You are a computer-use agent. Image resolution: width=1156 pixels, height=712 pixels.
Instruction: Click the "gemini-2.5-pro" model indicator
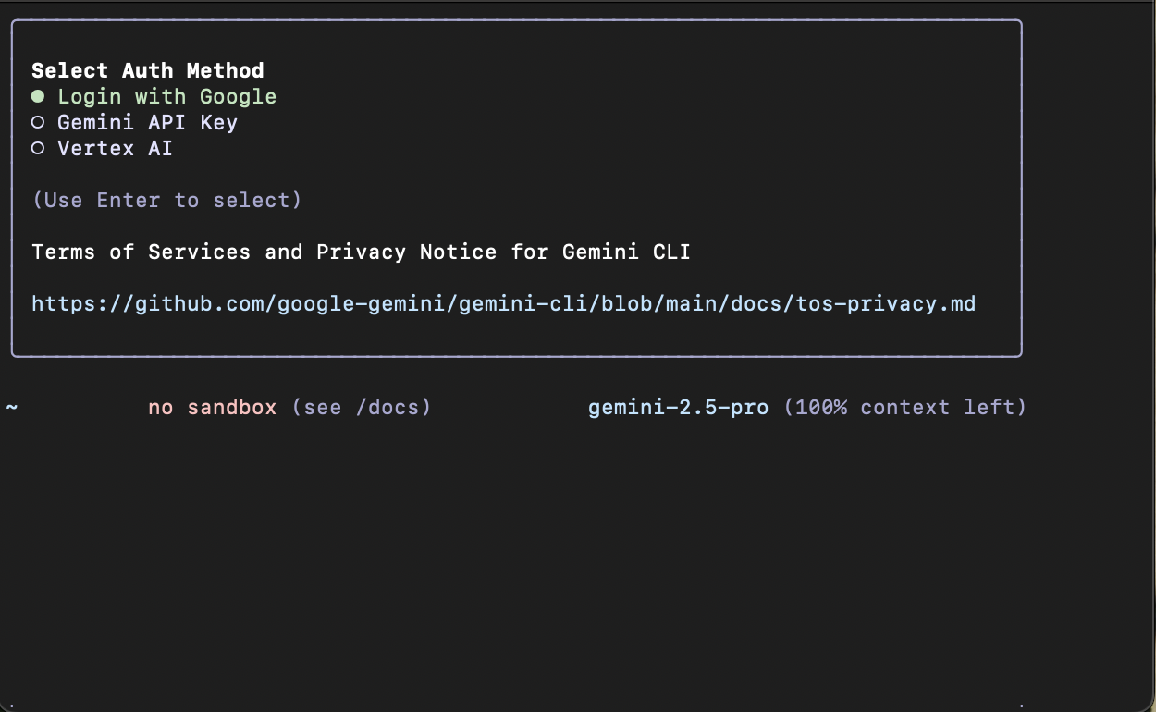pyautogui.click(x=678, y=407)
